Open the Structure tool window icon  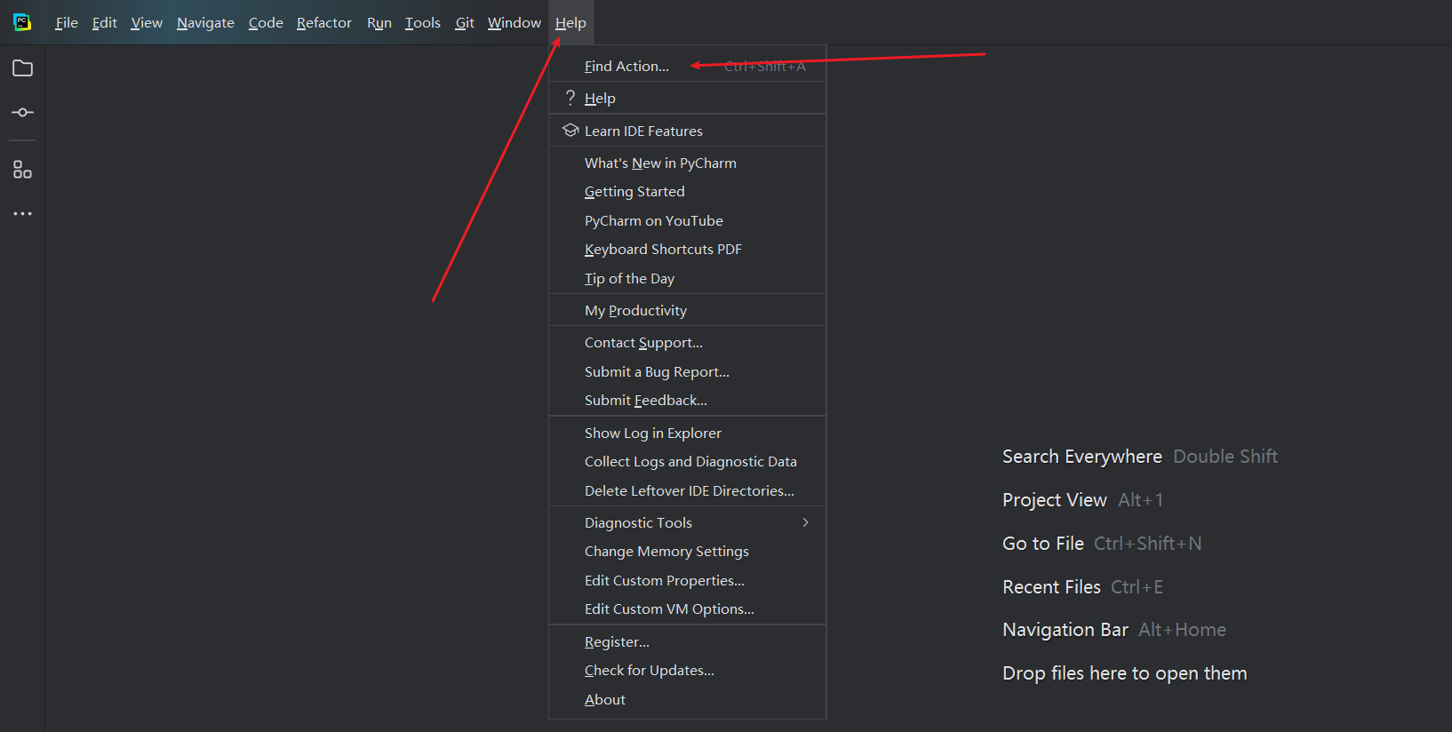[x=22, y=170]
